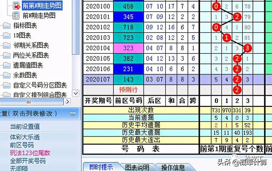
Task: Open the 图表说明 tab
Action: coord(137,167)
